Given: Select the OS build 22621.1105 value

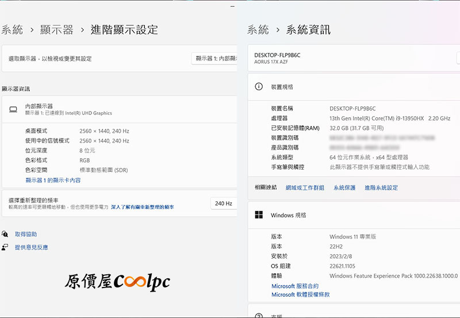Looking at the screenshot, I should [342, 266].
